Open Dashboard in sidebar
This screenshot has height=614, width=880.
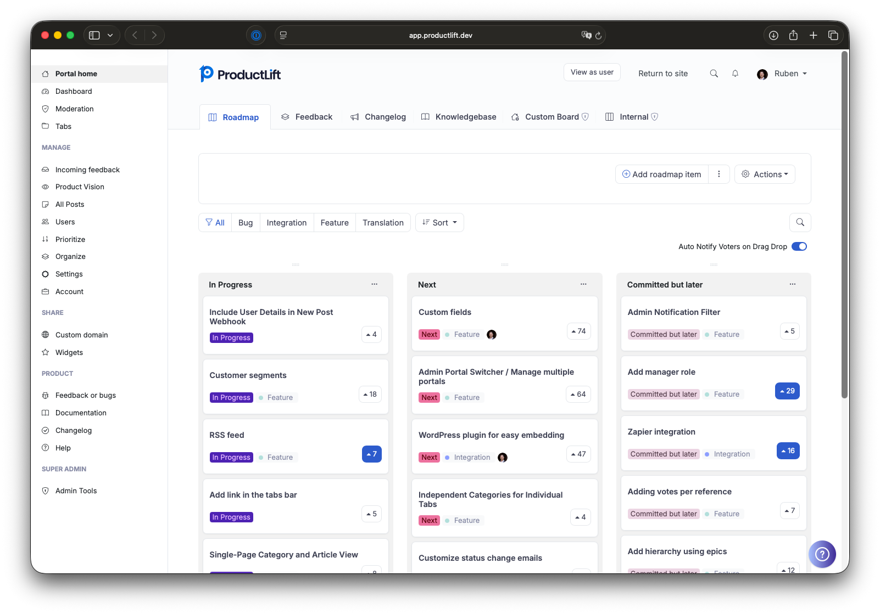99,91
